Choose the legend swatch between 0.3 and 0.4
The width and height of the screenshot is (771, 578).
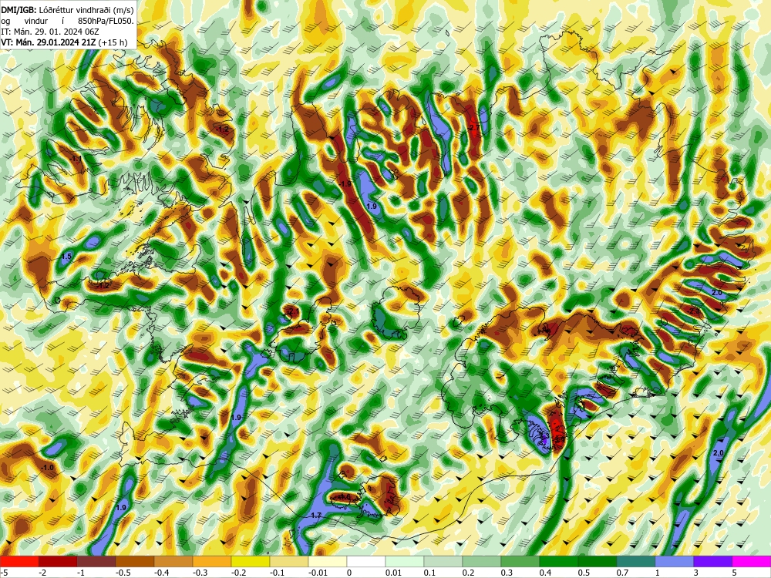pos(520,561)
